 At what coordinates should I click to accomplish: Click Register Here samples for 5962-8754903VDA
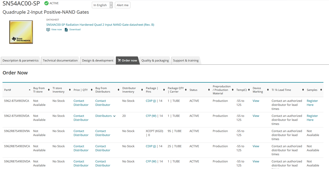pyautogui.click(x=312, y=118)
